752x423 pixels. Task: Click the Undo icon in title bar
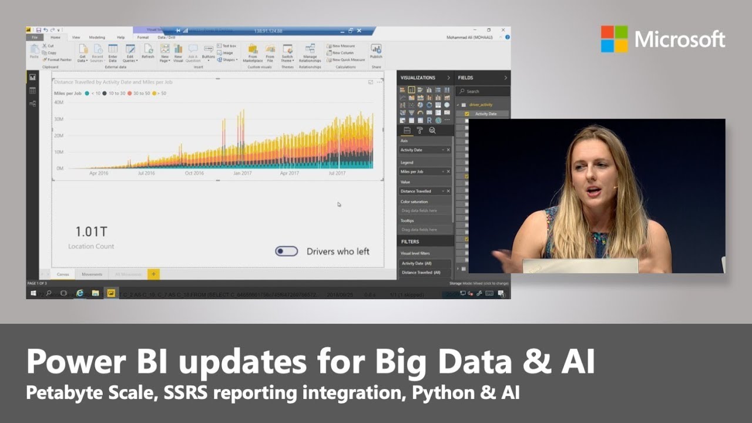point(45,30)
